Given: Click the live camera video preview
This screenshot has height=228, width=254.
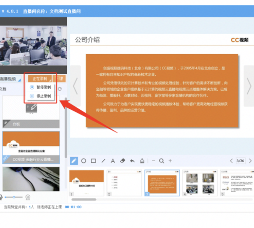Looking at the screenshot, I should (x=33, y=45).
